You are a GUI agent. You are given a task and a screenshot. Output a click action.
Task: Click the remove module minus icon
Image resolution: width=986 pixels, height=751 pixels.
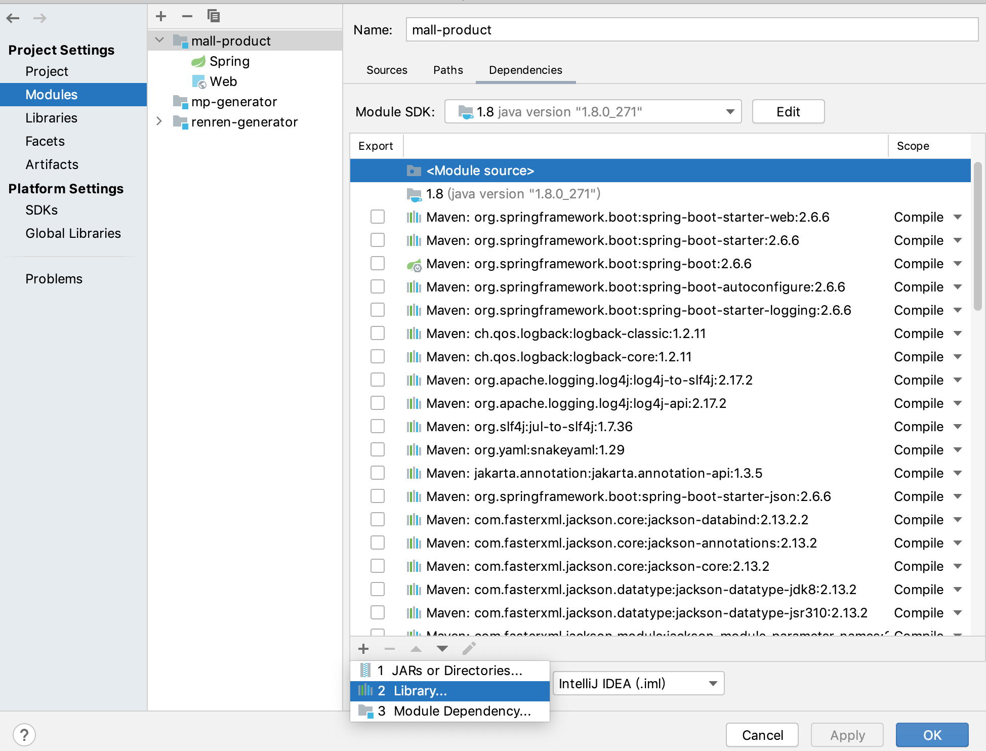[x=187, y=16]
